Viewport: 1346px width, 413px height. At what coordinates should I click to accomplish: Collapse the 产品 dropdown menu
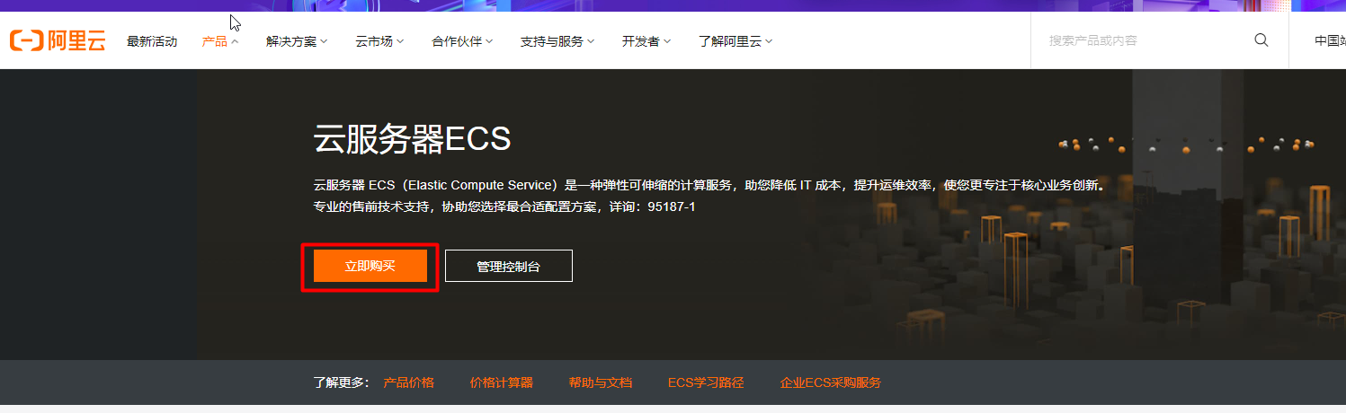(220, 41)
